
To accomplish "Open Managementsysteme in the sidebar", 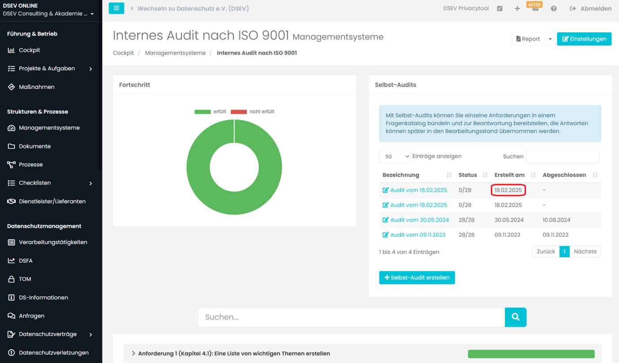I will [49, 128].
